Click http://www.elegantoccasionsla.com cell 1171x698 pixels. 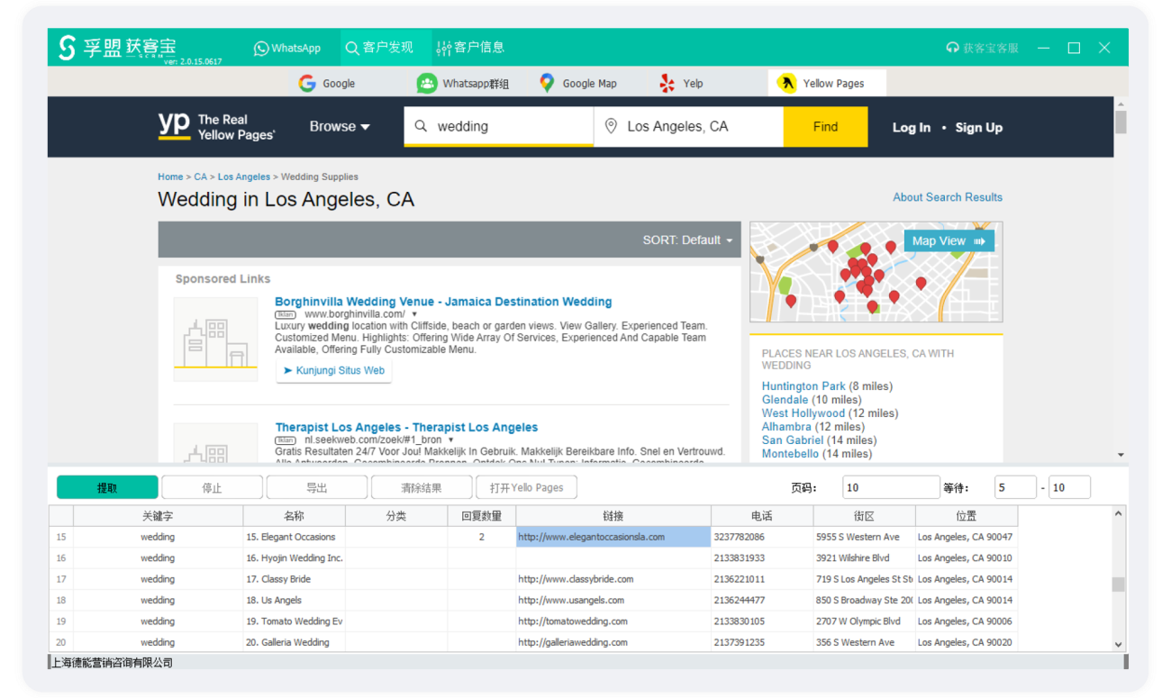[613, 537]
